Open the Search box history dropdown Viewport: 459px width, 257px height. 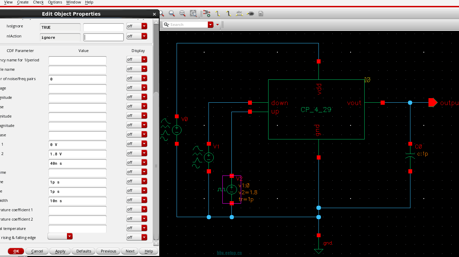tap(211, 25)
